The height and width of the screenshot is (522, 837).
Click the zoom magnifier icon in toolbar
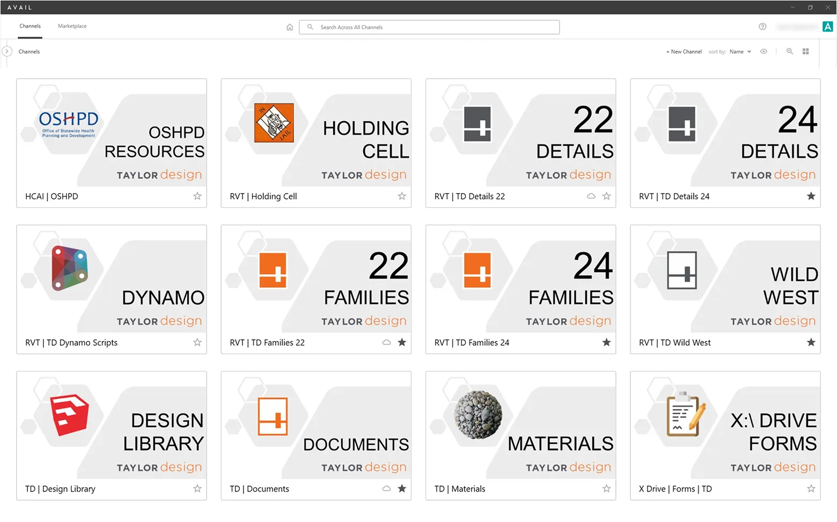[x=790, y=51]
